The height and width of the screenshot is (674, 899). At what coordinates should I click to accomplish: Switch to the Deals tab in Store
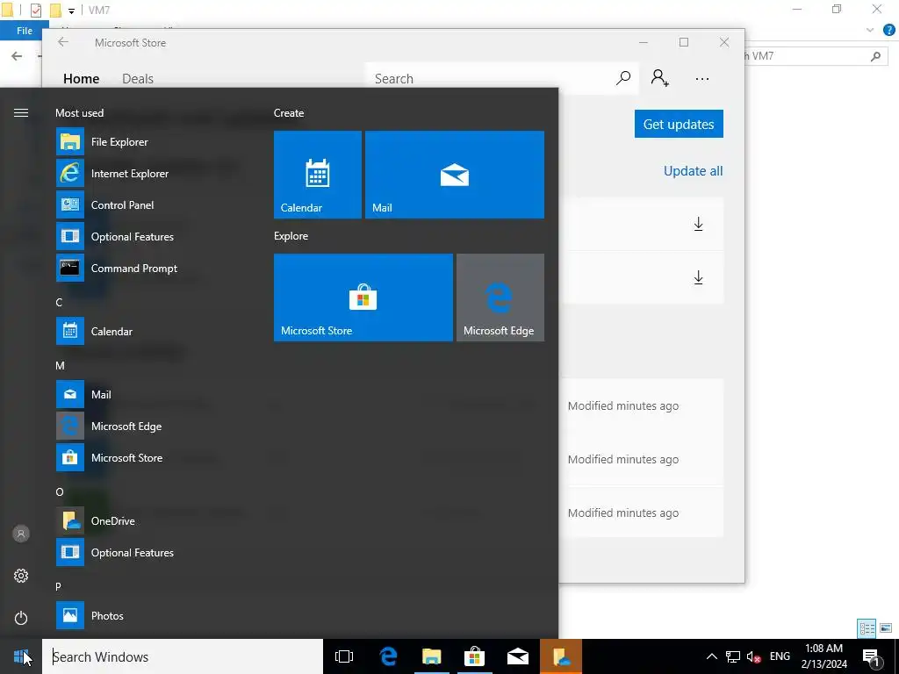click(138, 78)
